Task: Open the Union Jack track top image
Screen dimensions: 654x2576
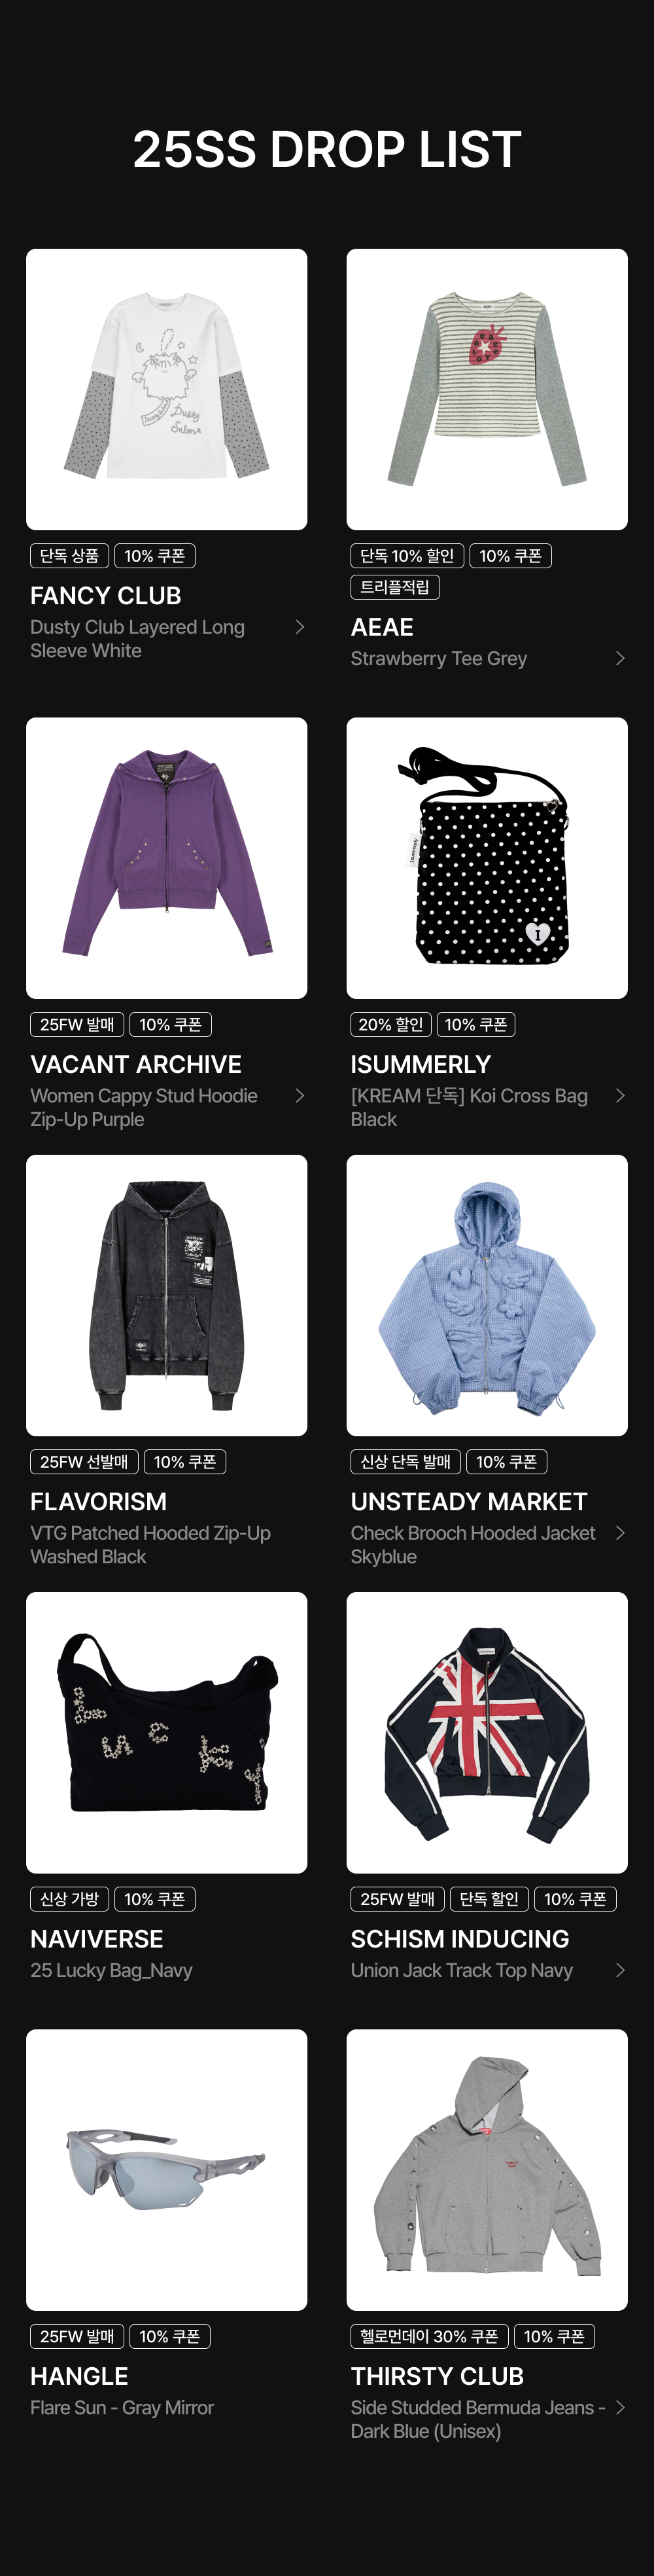Action: 487,1732
